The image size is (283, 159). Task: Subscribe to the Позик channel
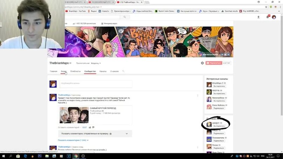point(218,148)
